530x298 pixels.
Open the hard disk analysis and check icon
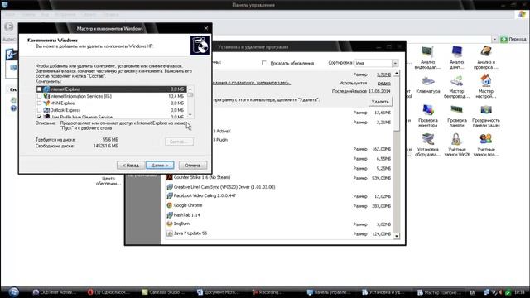tap(486, 52)
